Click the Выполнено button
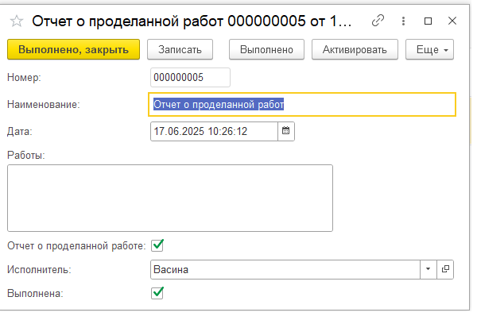 coord(266,49)
